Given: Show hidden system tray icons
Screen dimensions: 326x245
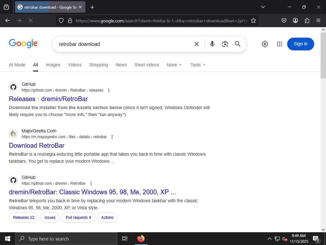Looking at the screenshot, I should [x=269, y=239].
